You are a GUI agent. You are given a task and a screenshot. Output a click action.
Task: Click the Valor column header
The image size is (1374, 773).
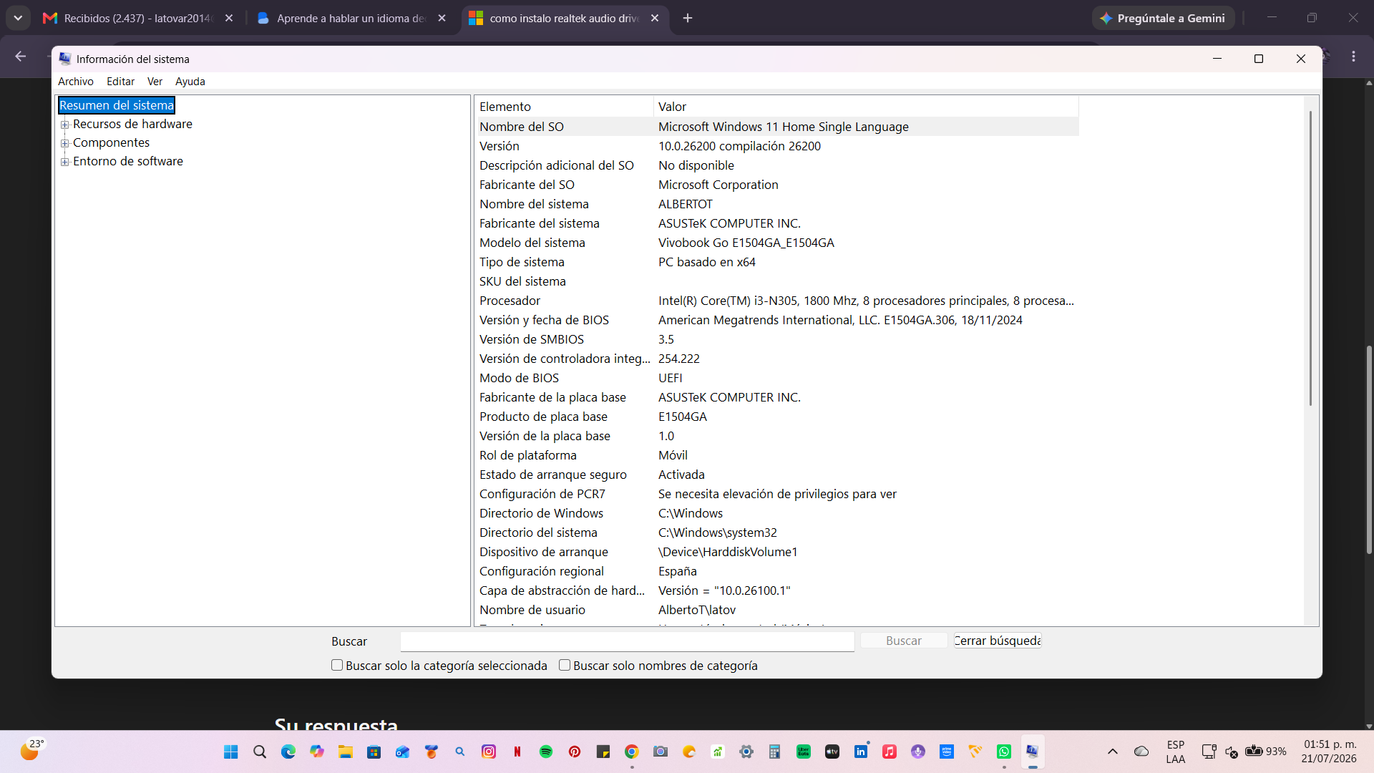pyautogui.click(x=866, y=107)
